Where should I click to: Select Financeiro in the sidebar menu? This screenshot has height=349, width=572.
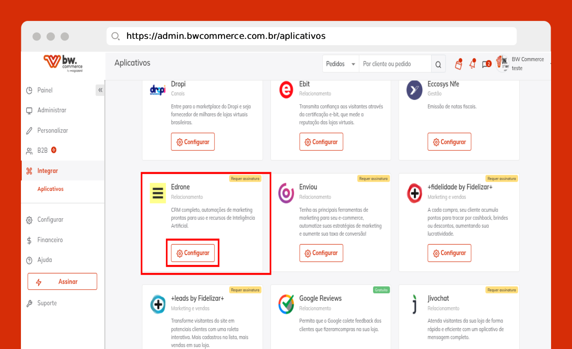pos(50,240)
